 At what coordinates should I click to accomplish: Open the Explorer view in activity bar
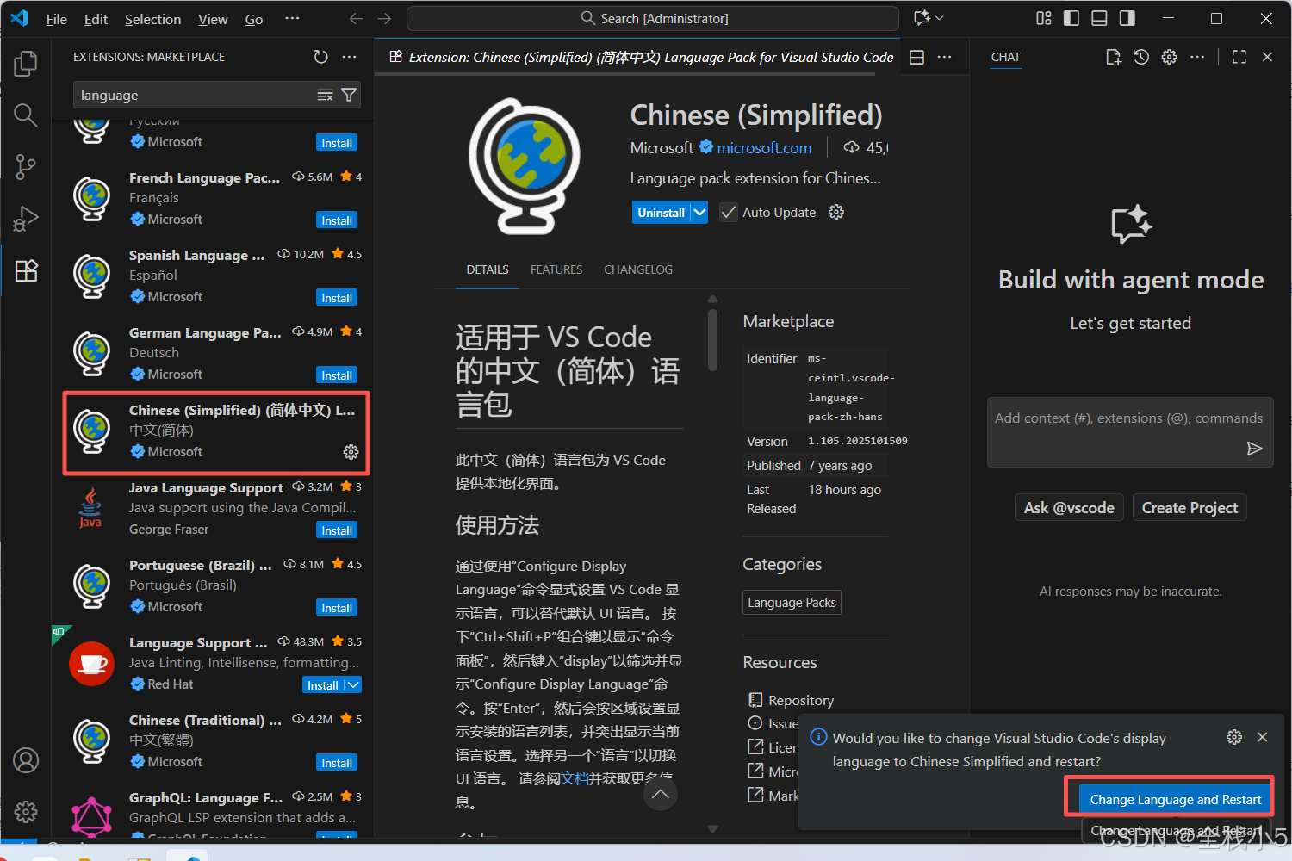tap(26, 63)
